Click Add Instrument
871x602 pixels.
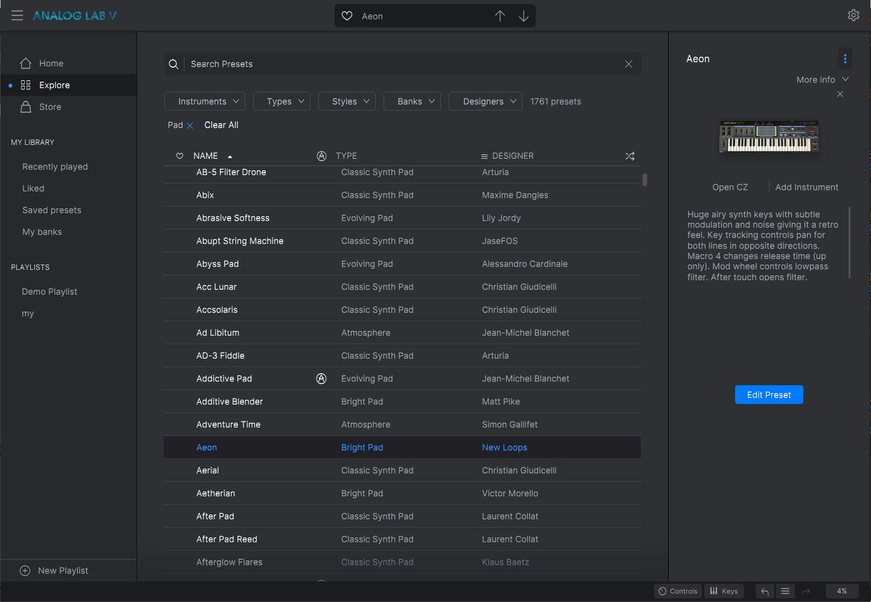(x=806, y=187)
